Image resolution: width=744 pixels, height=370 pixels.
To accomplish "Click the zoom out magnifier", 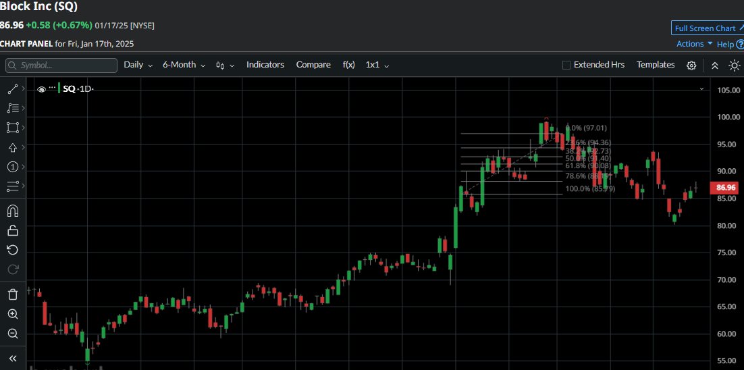I will point(13,334).
